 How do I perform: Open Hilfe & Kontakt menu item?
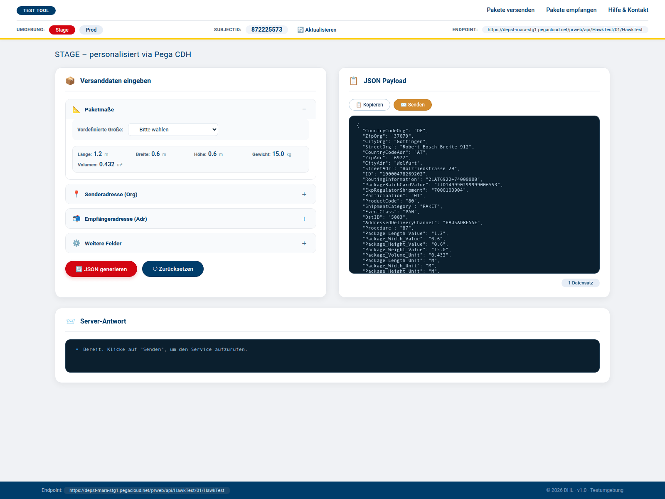(628, 10)
